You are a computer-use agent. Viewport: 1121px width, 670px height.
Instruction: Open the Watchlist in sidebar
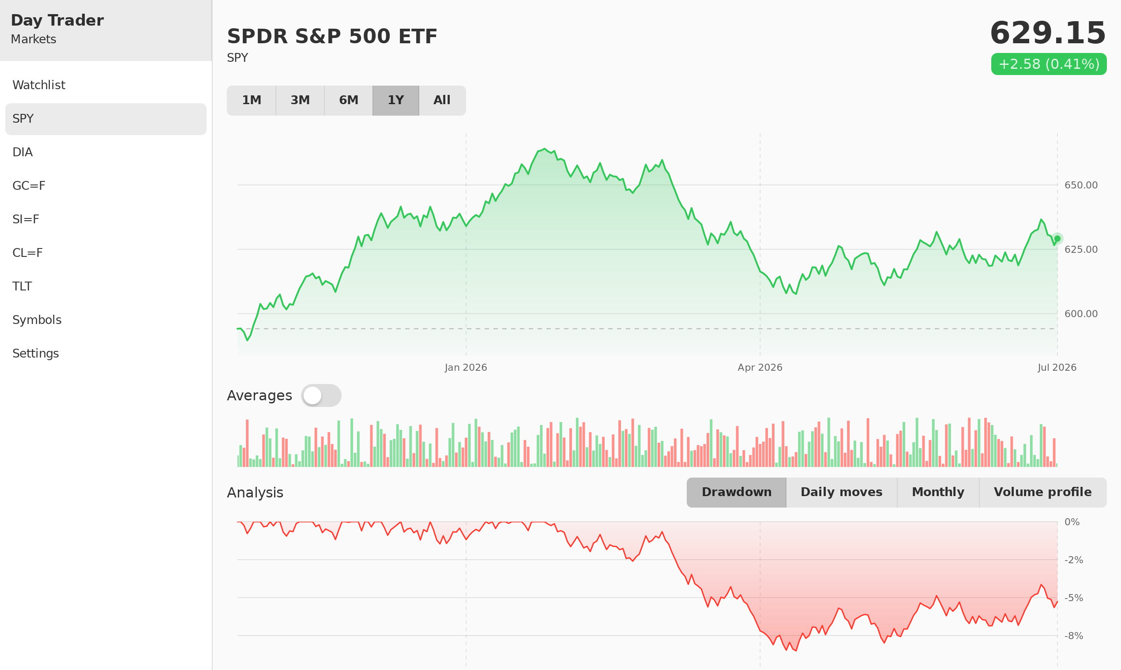(105, 85)
